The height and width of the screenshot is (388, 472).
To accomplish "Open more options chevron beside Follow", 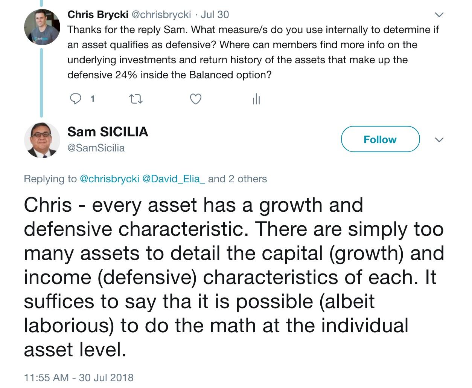I will pos(439,140).
